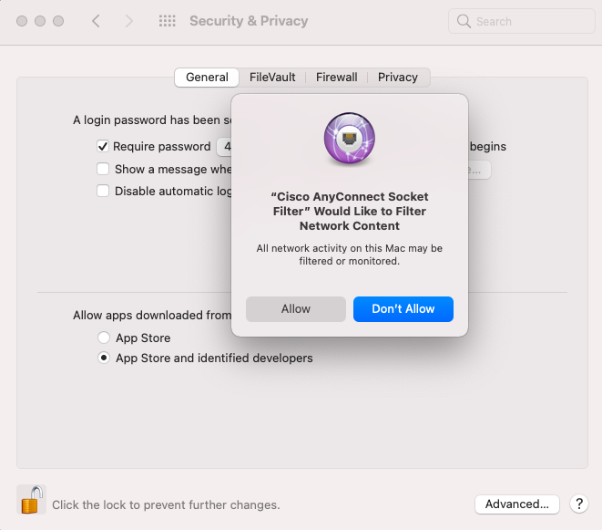This screenshot has height=530, width=602.
Task: Click Allow in the network filter dialog
Action: [x=296, y=309]
